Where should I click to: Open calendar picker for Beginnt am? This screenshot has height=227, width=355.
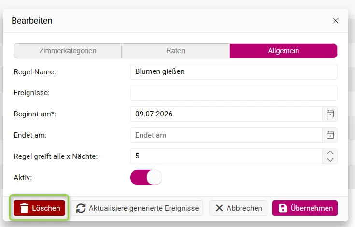pyautogui.click(x=330, y=114)
